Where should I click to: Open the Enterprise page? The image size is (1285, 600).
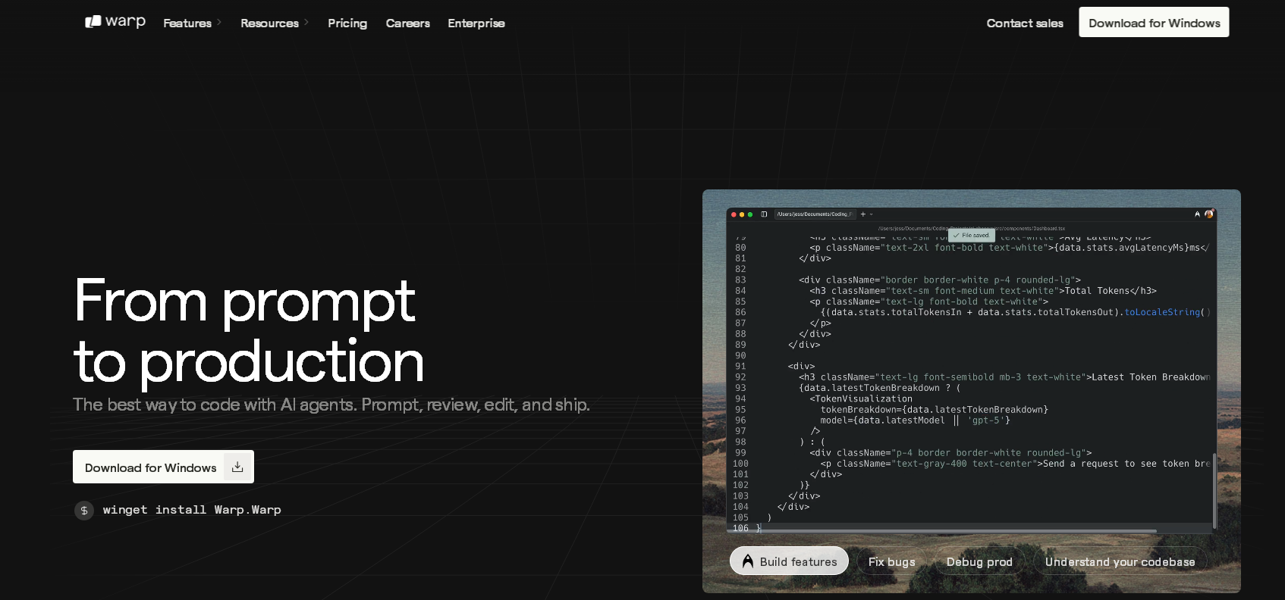pos(476,23)
